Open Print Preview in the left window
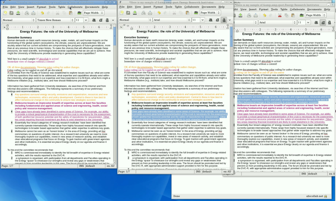Screen dimensions: 336x201 pyautogui.click(x=27, y=13)
